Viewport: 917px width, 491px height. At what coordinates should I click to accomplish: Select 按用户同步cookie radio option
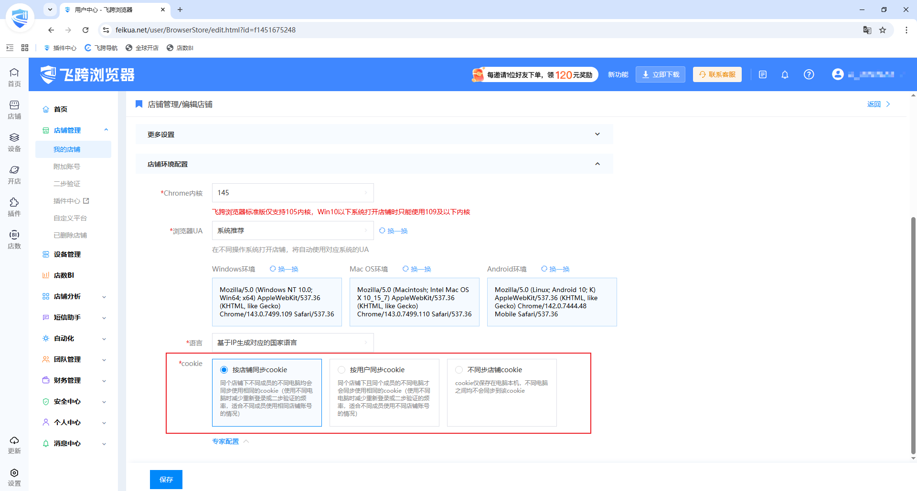pos(341,370)
